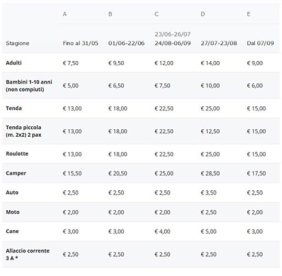Select Bambini price € 10,00
Screen dimensions: 282x276
210,86
